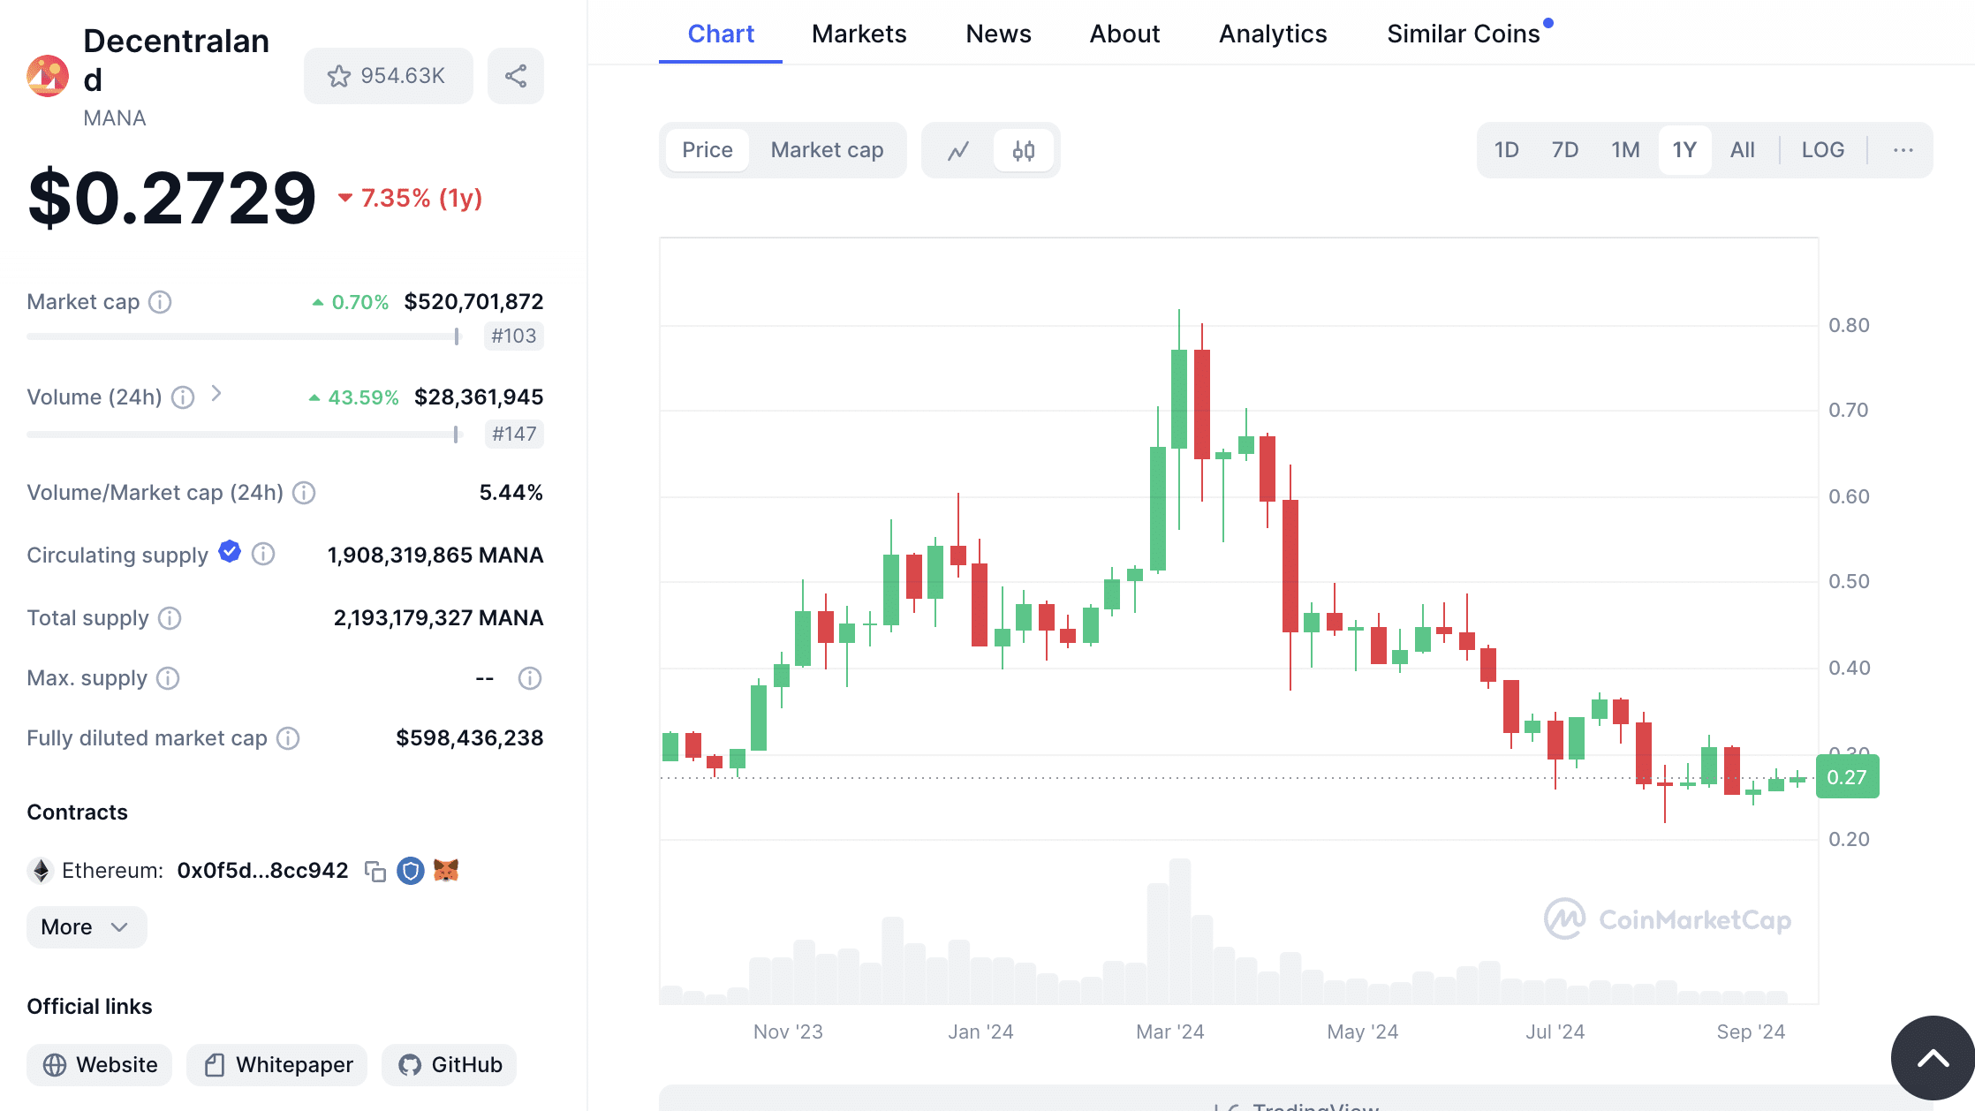1975x1111 pixels.
Task: Switch to line chart view icon
Action: point(958,151)
